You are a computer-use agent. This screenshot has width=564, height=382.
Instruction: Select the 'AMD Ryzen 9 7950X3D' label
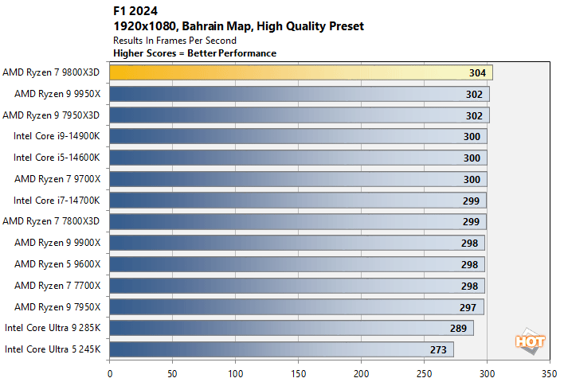pos(51,115)
